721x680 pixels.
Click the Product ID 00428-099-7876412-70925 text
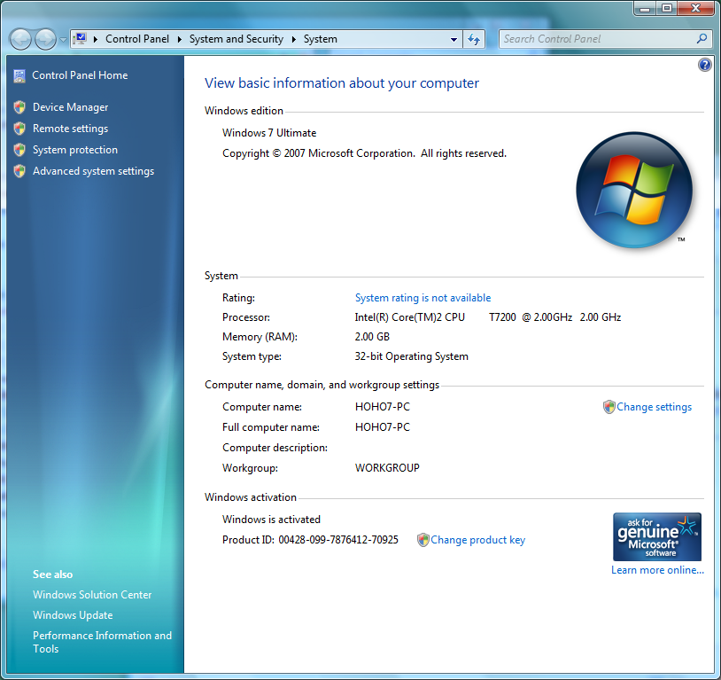tap(310, 540)
